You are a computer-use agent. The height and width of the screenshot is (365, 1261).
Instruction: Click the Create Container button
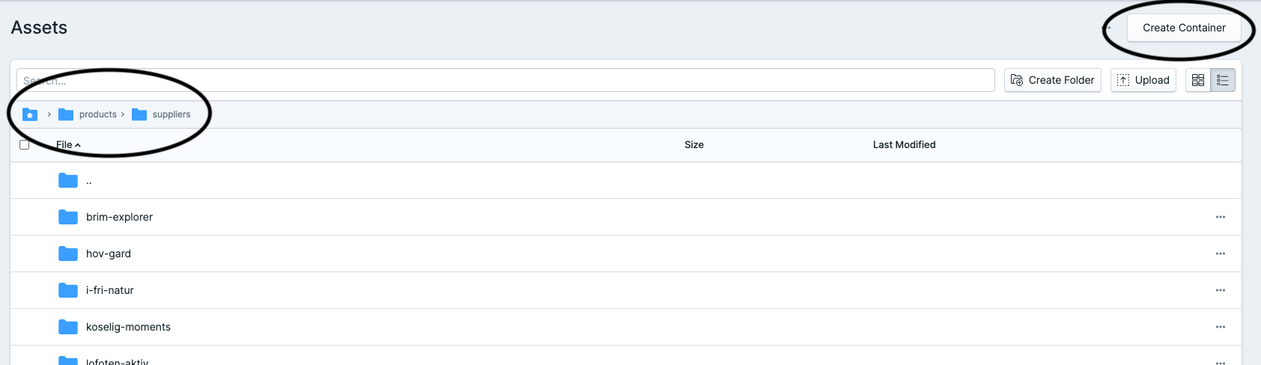(x=1184, y=28)
